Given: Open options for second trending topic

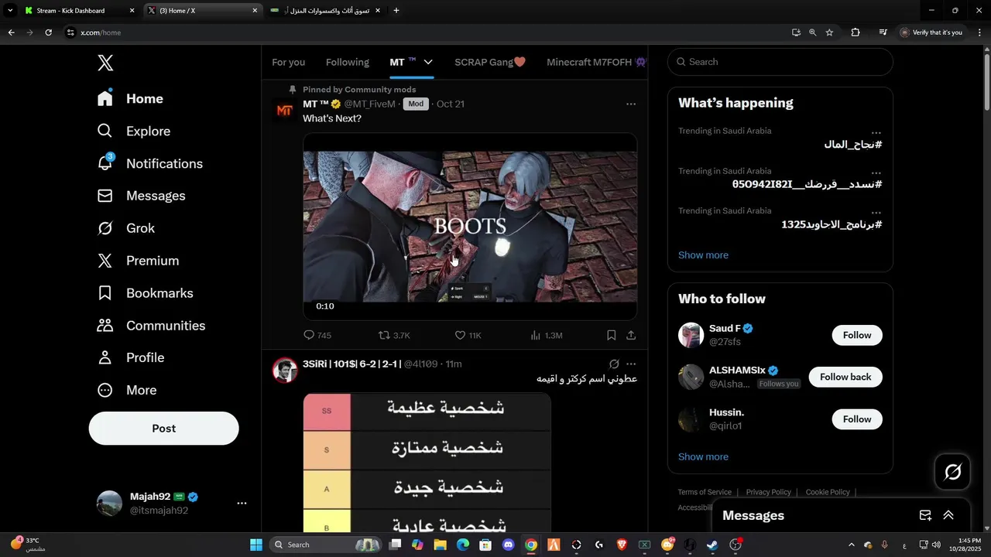Looking at the screenshot, I should pyautogui.click(x=876, y=173).
